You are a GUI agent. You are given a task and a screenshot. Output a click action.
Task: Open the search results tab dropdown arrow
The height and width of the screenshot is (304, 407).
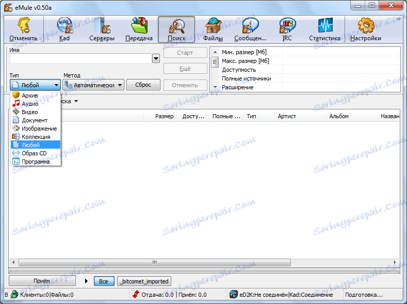76,101
